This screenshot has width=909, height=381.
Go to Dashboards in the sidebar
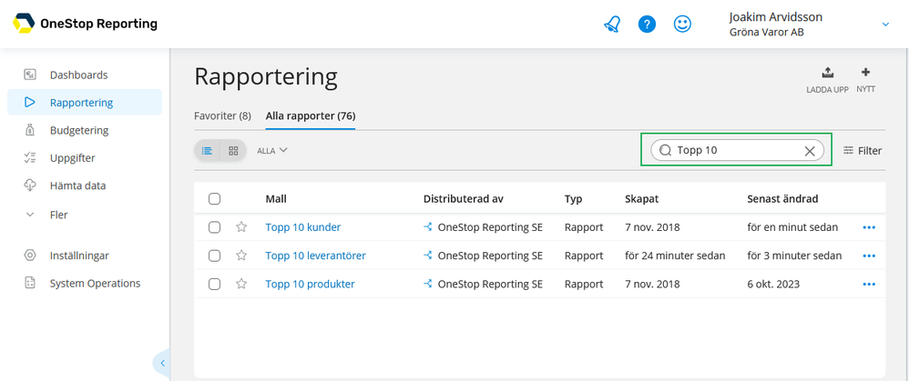tap(79, 75)
